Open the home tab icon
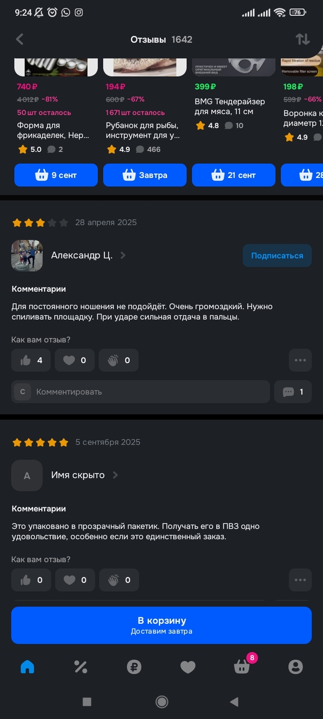 click(27, 666)
